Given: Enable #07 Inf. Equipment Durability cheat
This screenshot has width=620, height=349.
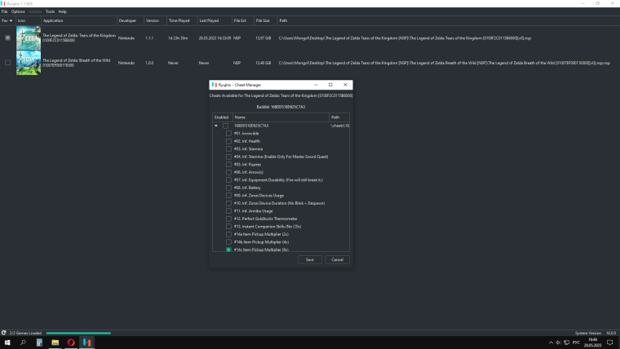Looking at the screenshot, I should coord(228,180).
